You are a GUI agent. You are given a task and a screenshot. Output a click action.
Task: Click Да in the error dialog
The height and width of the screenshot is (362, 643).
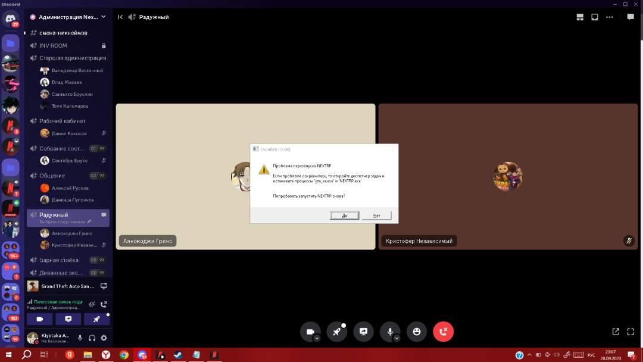pos(345,215)
